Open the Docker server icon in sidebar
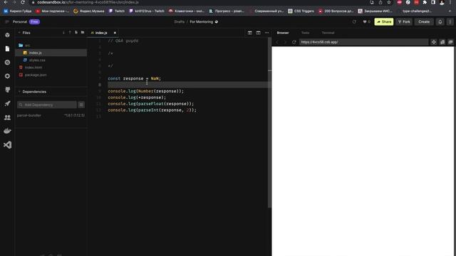Viewport: 456px width, 256px height. (7, 131)
